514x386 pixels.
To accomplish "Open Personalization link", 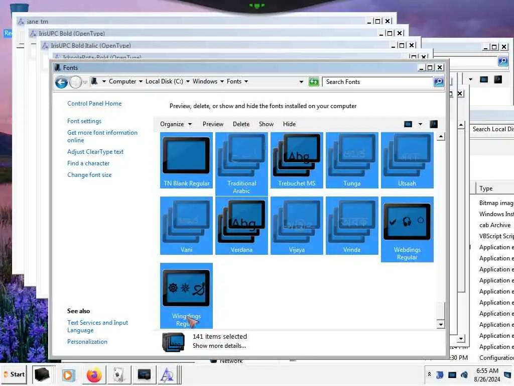I will pos(87,342).
